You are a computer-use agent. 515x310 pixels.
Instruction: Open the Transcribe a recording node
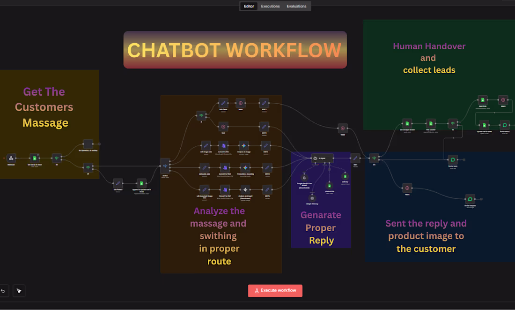tap(245, 167)
